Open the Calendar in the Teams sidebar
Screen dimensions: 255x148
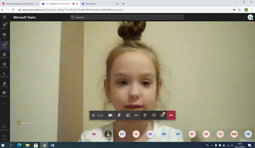[4, 65]
